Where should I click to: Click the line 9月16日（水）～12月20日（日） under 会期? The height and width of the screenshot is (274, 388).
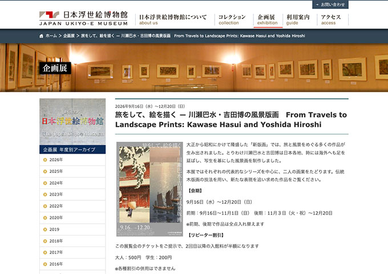click(219, 202)
